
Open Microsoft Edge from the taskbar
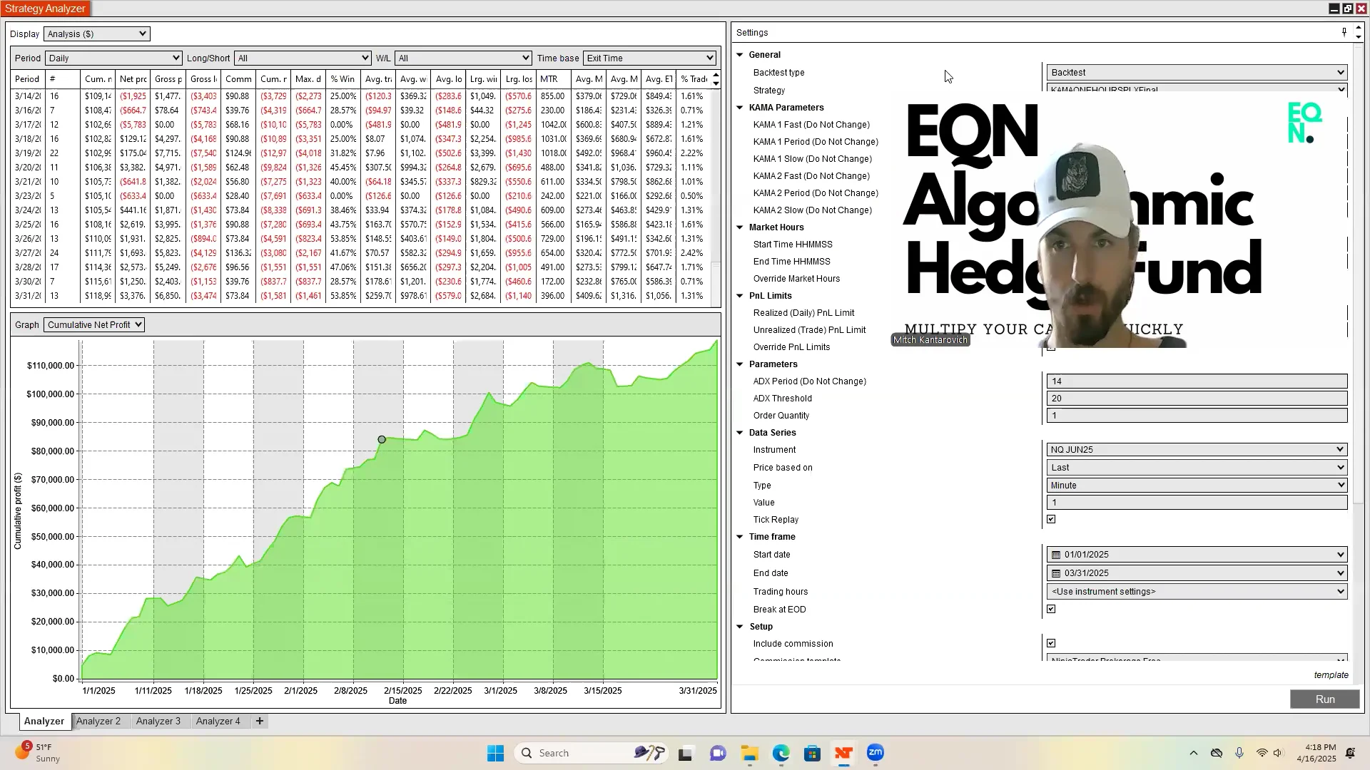coord(781,752)
